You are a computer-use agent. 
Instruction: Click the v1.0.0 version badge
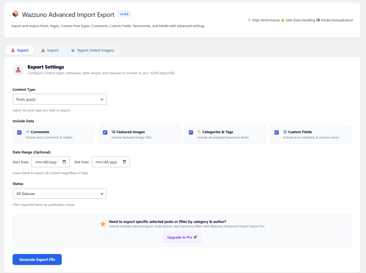click(124, 14)
